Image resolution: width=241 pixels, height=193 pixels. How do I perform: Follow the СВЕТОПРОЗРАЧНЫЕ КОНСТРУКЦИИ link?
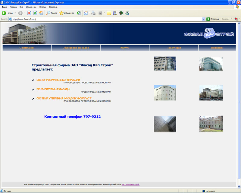pyautogui.click(x=58, y=80)
